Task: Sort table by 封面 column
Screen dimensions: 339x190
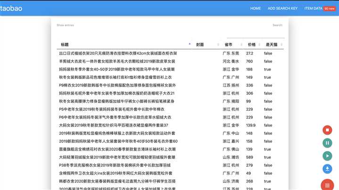Action: (x=206, y=45)
